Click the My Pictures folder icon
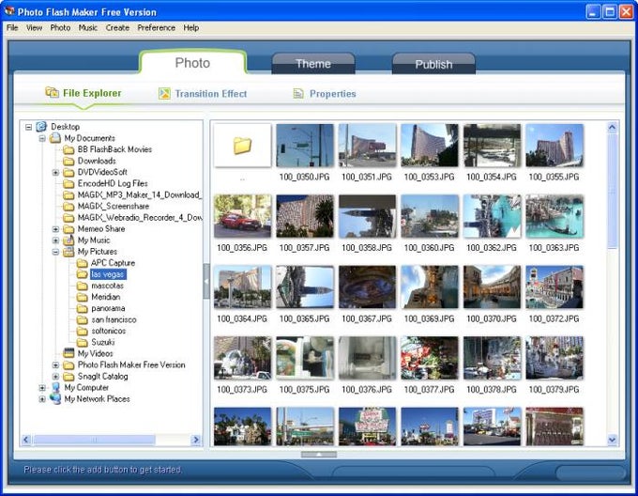Viewport: 638px width, 496px height. pos(68,252)
